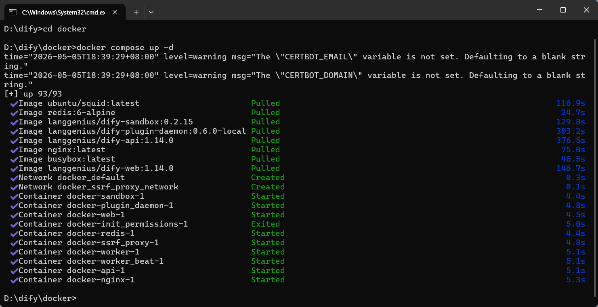This screenshot has height=307, width=598.
Task: Click 'Image langgenius/dify-plugin-daemon:0.6.0-local' text
Action: point(132,131)
